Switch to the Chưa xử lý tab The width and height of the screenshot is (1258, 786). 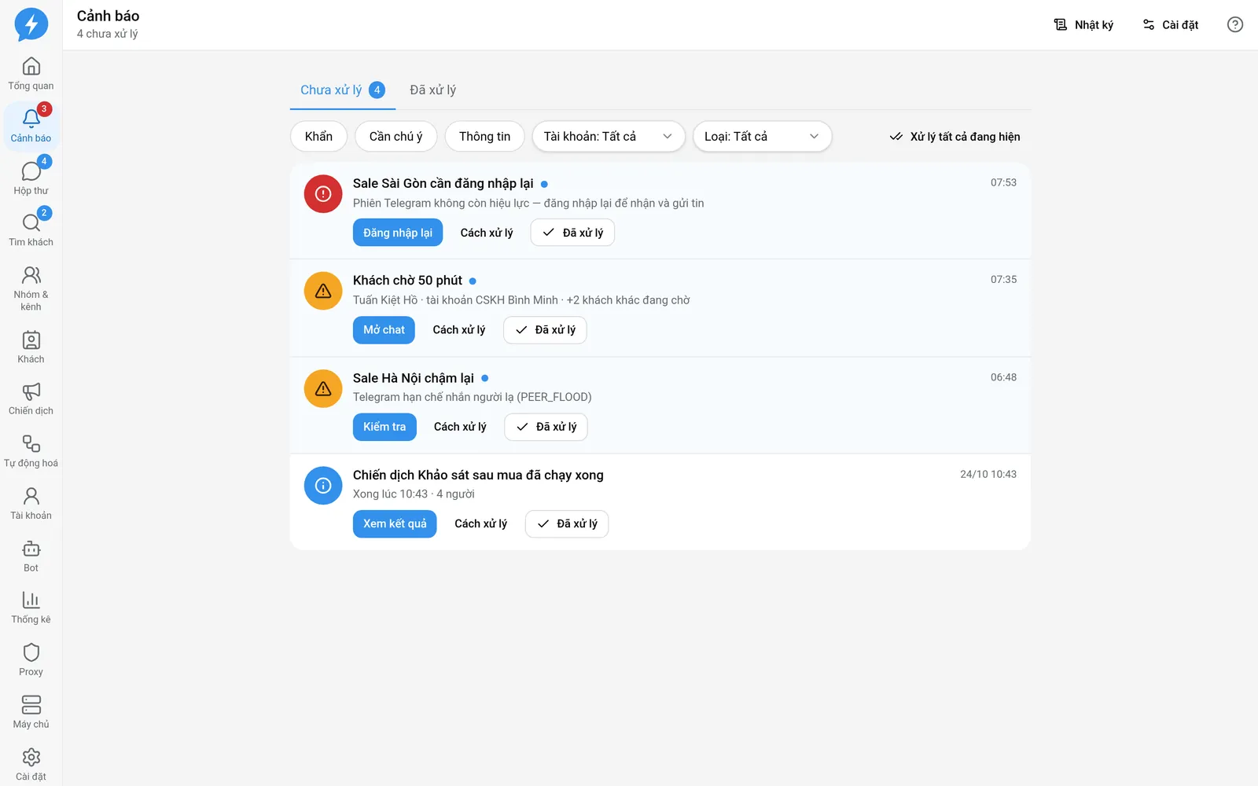tap(342, 90)
